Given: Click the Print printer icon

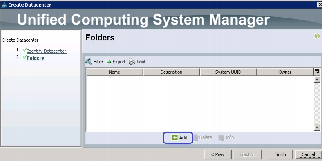Looking at the screenshot, I should pos(132,62).
